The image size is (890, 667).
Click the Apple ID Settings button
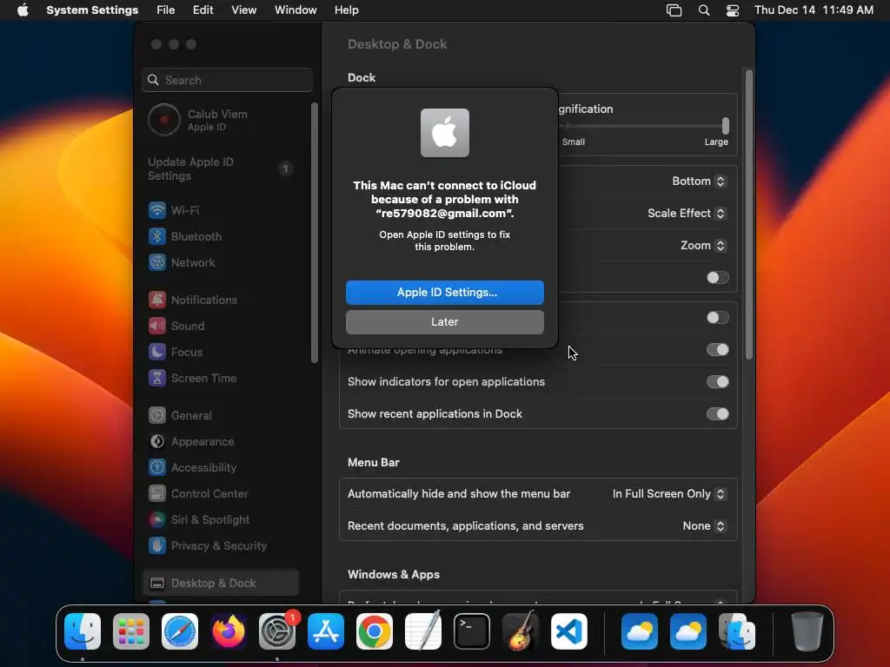point(445,293)
